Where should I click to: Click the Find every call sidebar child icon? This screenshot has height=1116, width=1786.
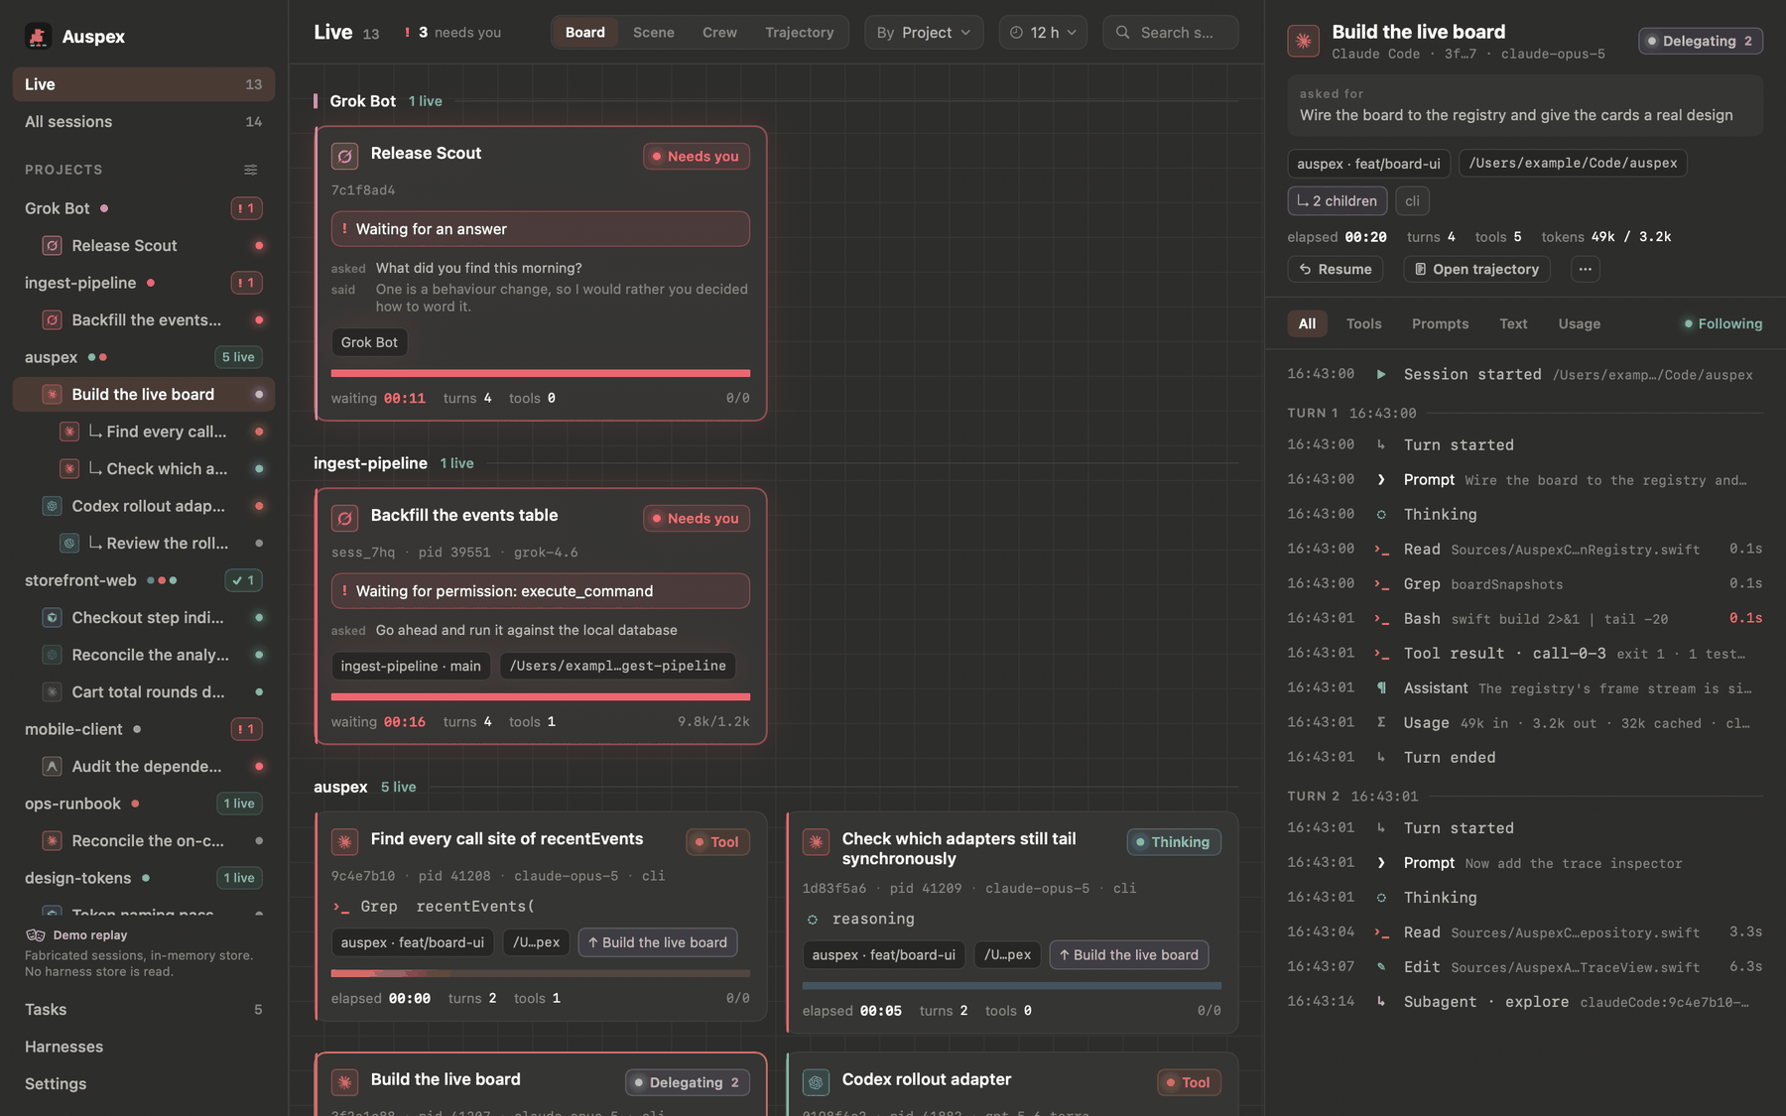(68, 432)
